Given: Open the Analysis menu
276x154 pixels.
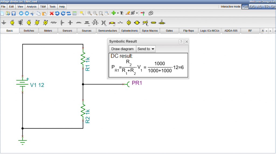Looking at the screenshot, I should click(x=32, y=6).
